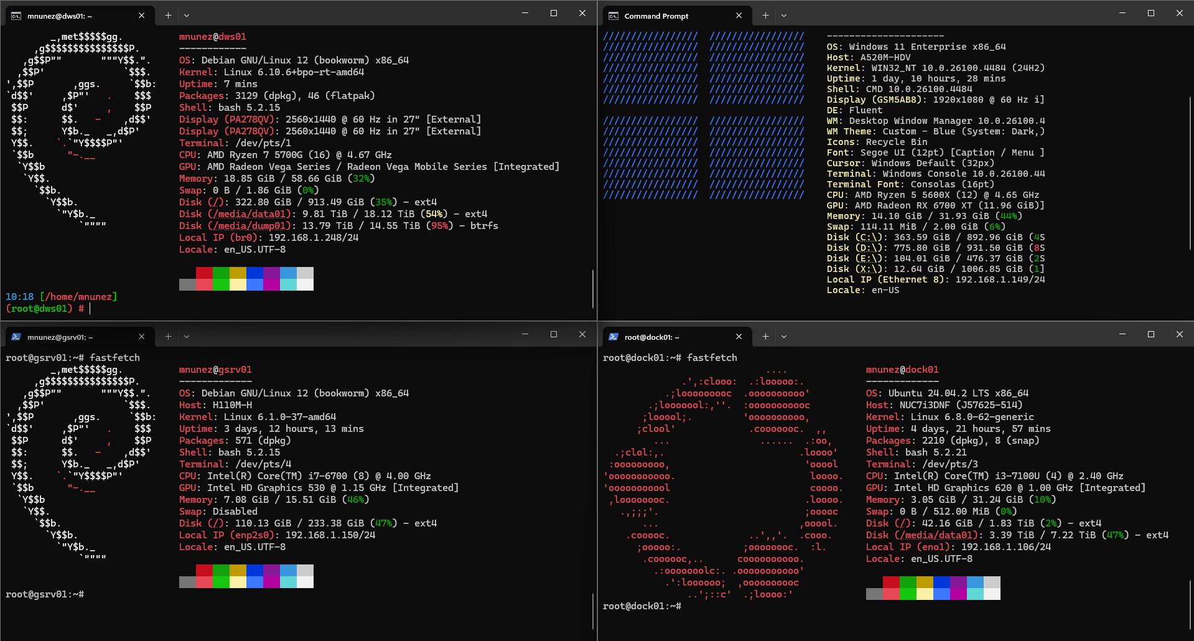Click 'CPU: Intel(R) Core(TM) i7-6700' line
Screen dimensions: 1194x641
click(305, 476)
